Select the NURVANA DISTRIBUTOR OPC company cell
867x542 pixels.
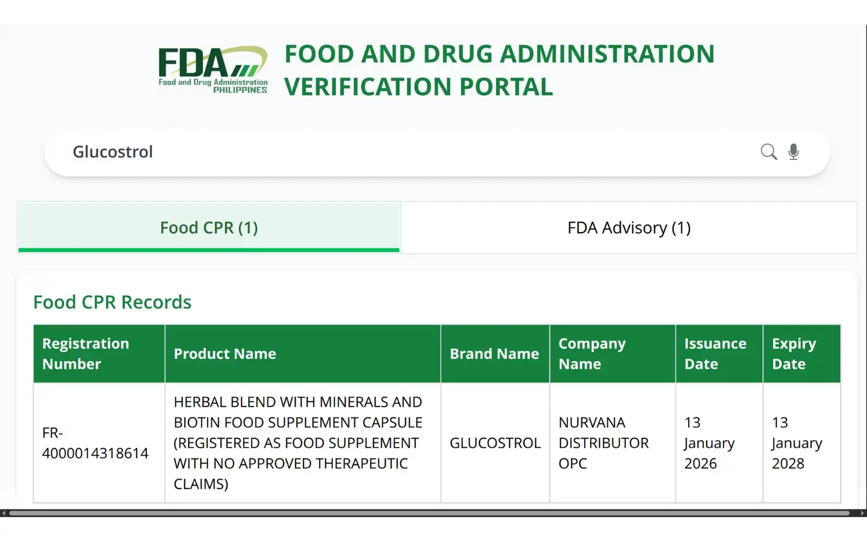click(603, 443)
